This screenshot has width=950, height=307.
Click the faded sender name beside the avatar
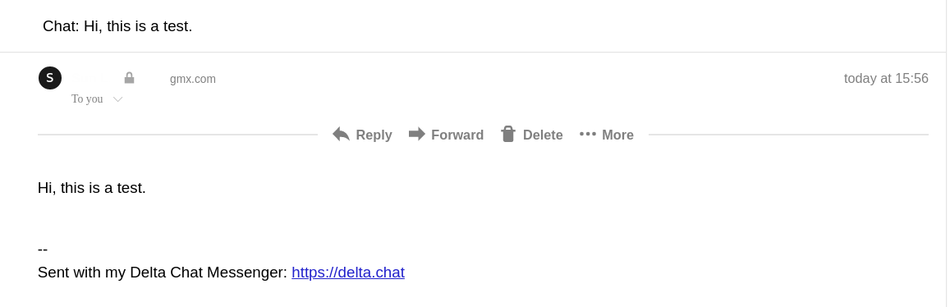pos(91,79)
